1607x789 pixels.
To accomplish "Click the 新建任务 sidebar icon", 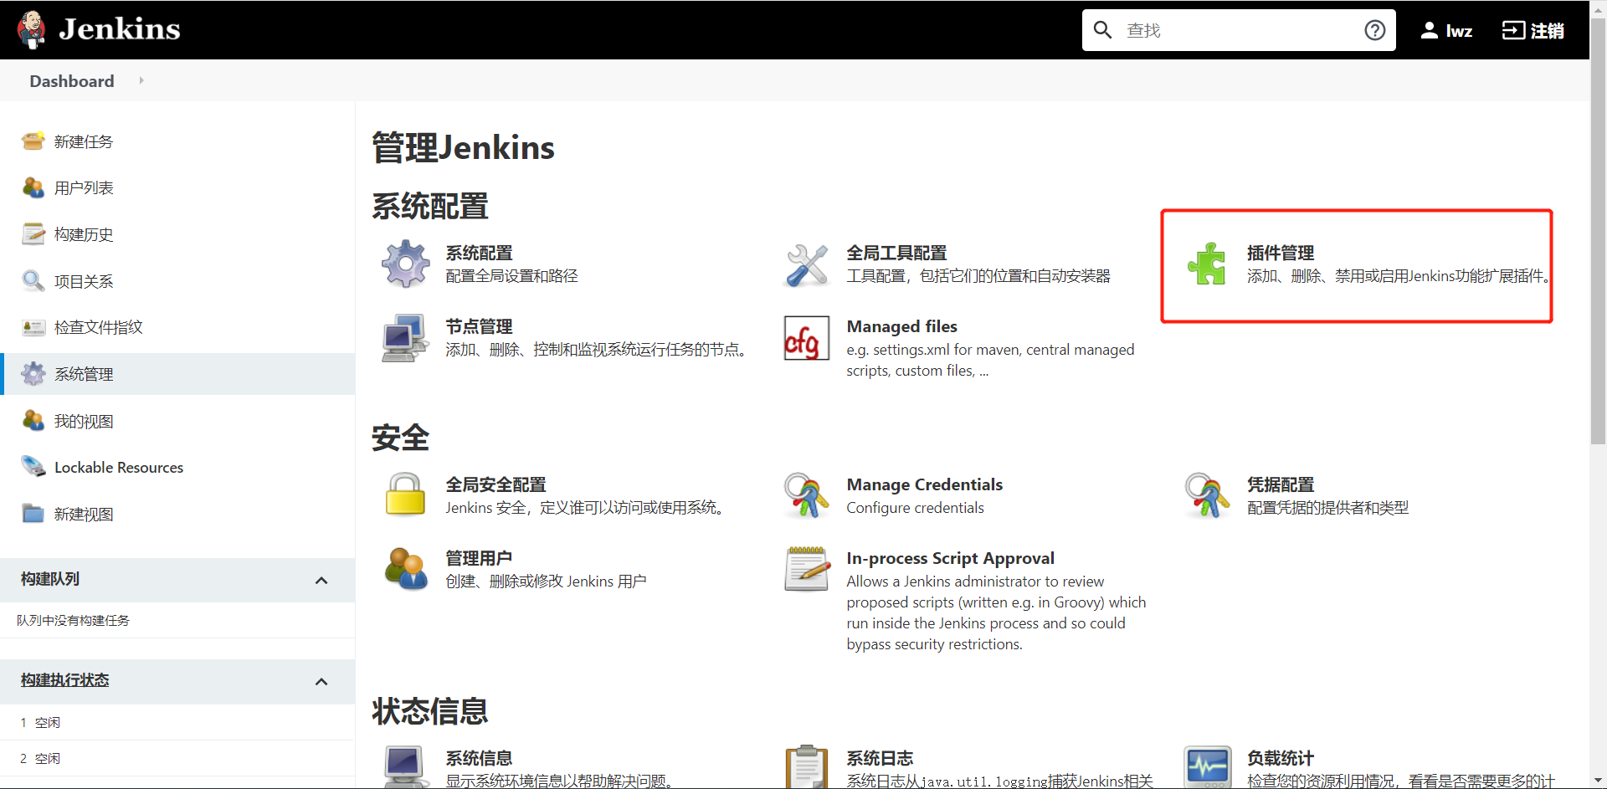I will click(x=33, y=141).
